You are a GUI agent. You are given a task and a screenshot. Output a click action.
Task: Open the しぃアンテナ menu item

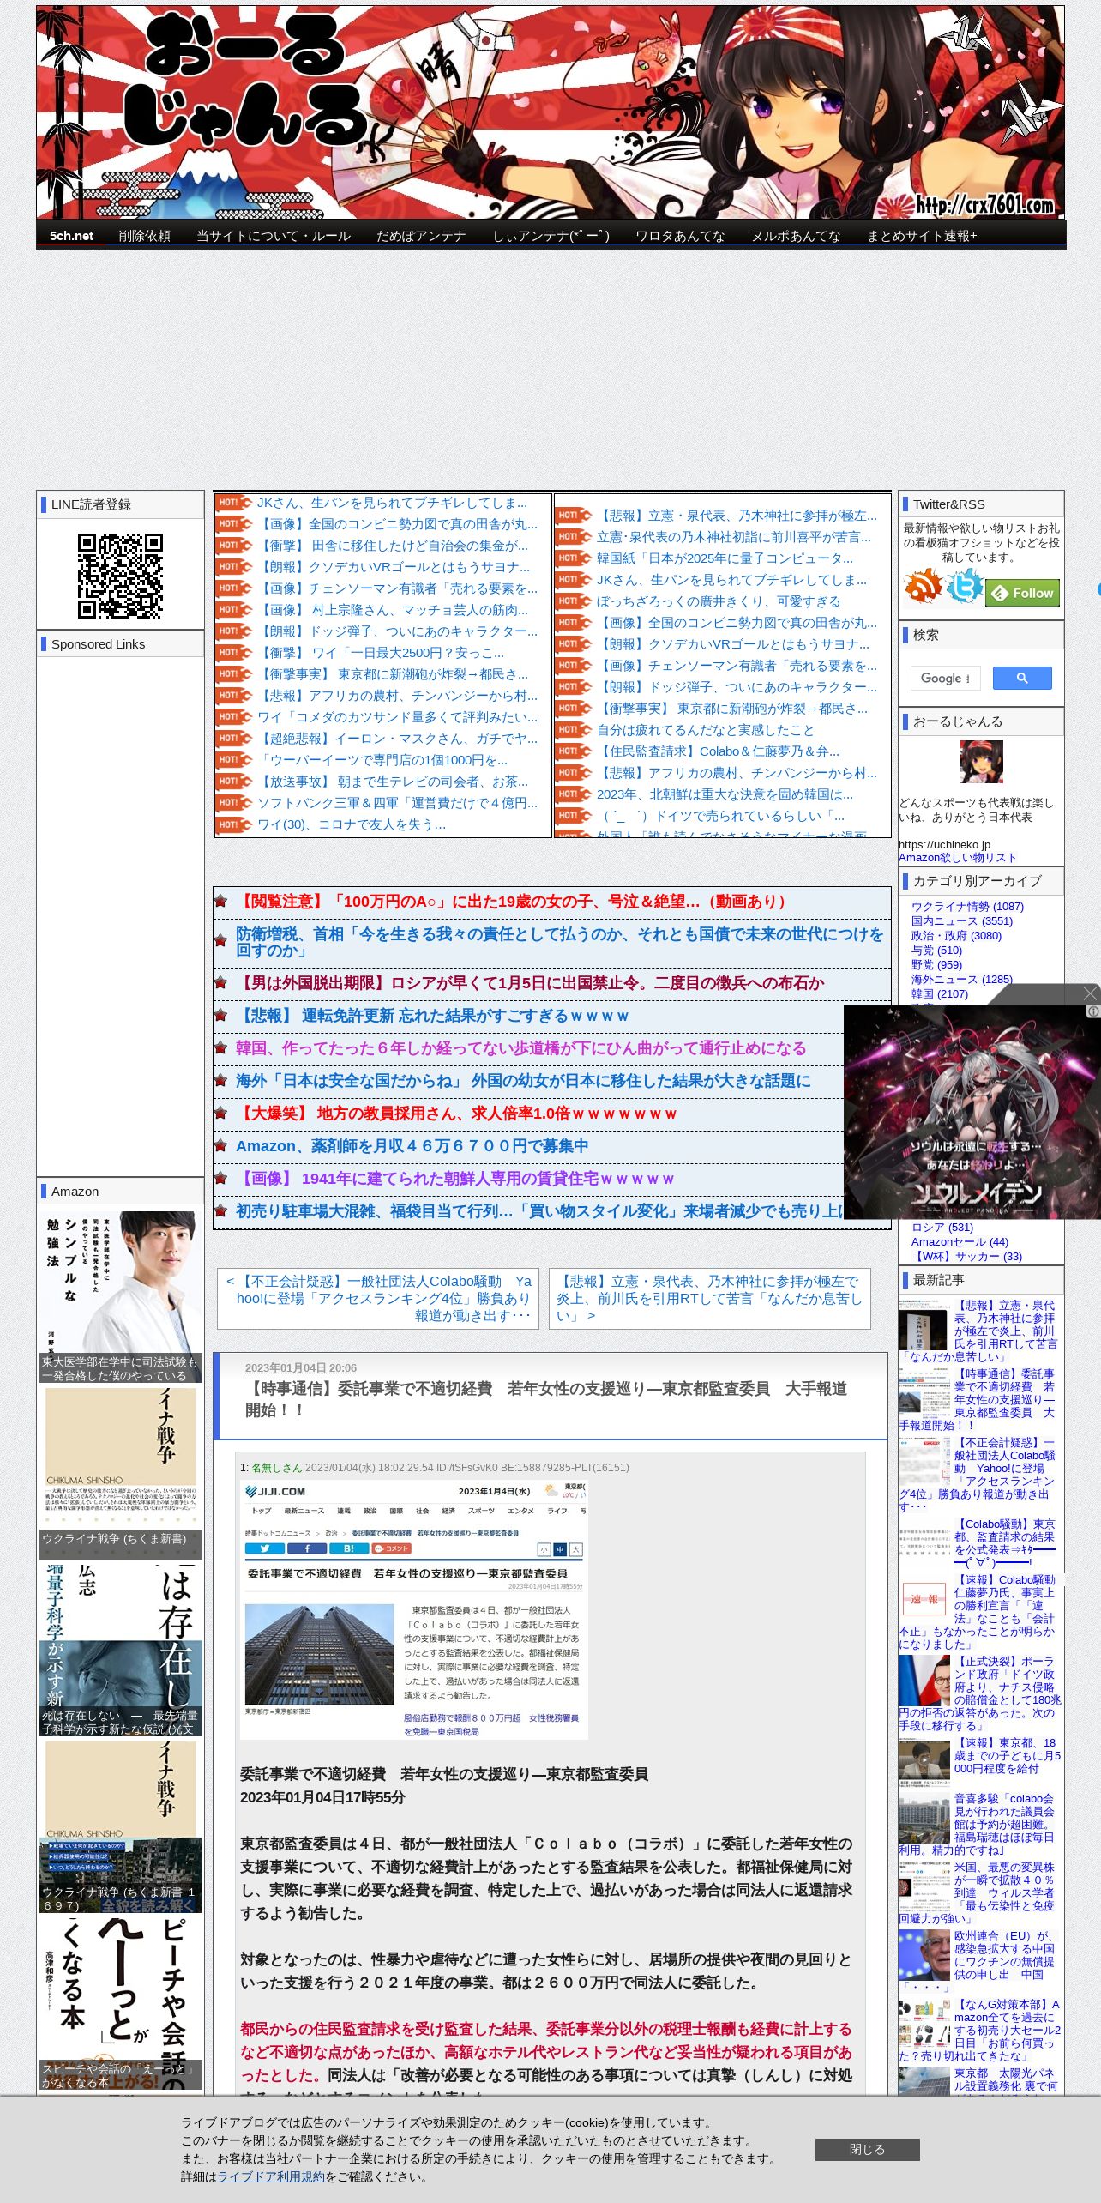click(550, 236)
